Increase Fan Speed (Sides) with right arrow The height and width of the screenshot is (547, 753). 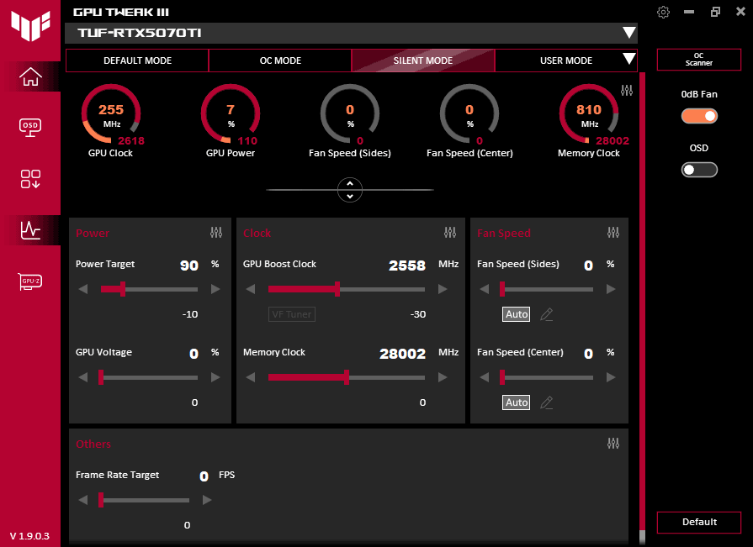611,289
